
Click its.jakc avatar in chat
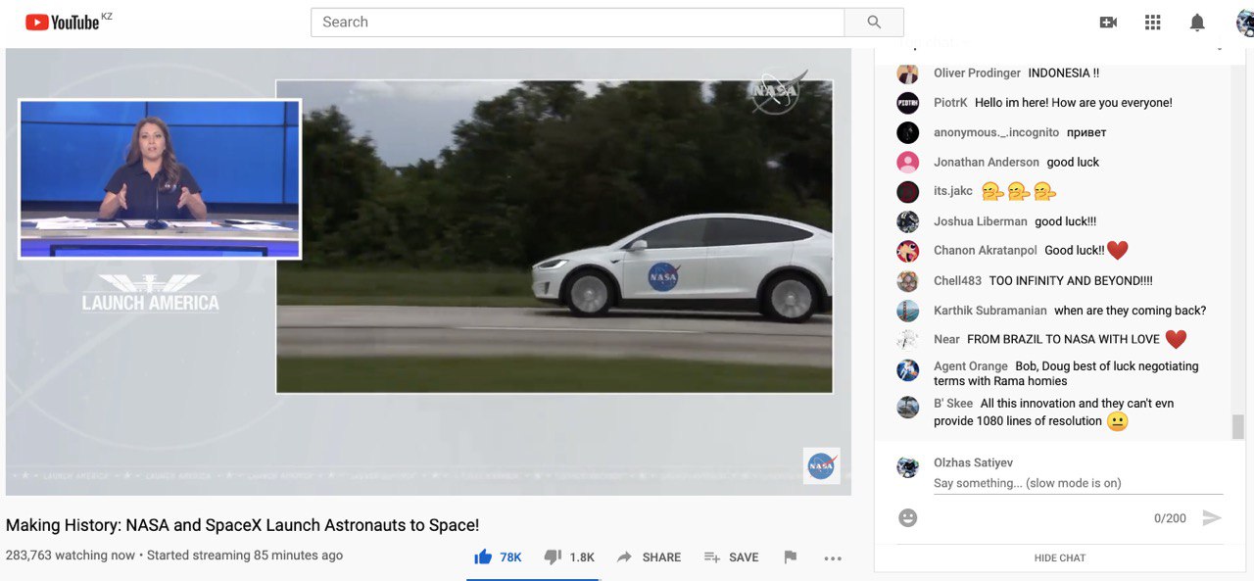(908, 192)
